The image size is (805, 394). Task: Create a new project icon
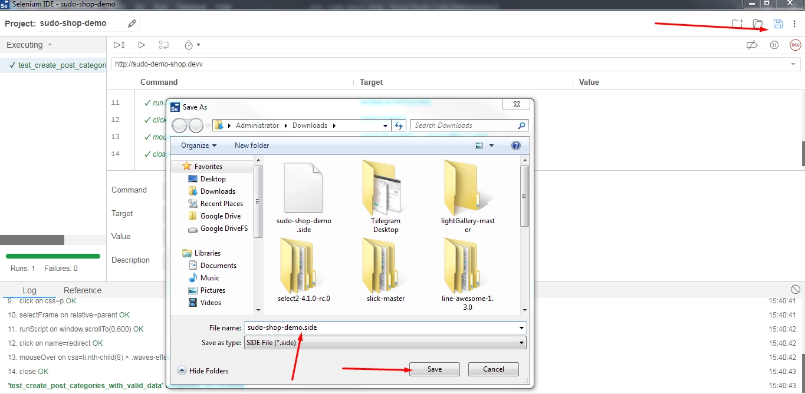tap(737, 24)
